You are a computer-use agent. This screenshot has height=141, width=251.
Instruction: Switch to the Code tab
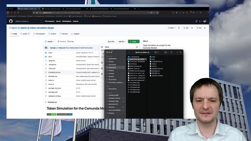14,34
